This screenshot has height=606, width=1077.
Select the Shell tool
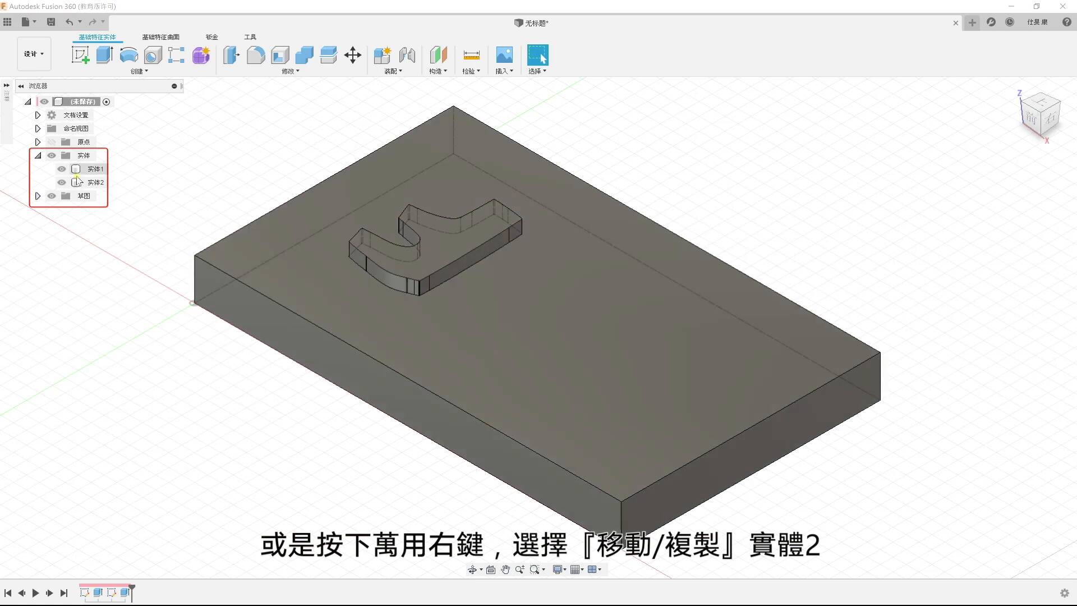click(280, 55)
